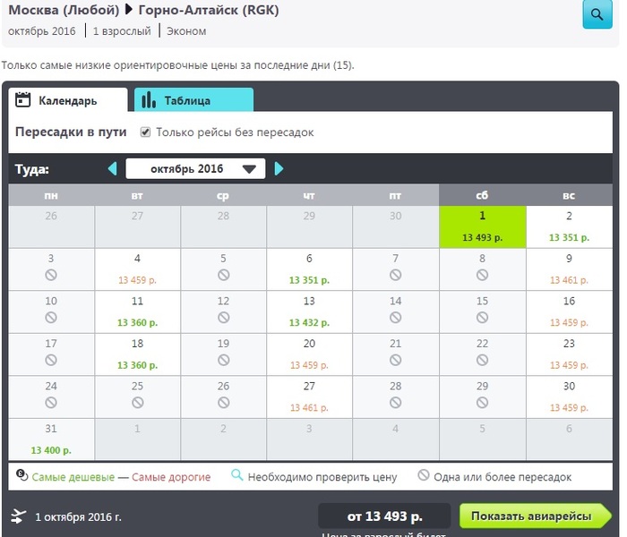Image resolution: width=627 pixels, height=537 pixels.
Task: Click the no-direct-flight icon on October 7
Action: (396, 275)
